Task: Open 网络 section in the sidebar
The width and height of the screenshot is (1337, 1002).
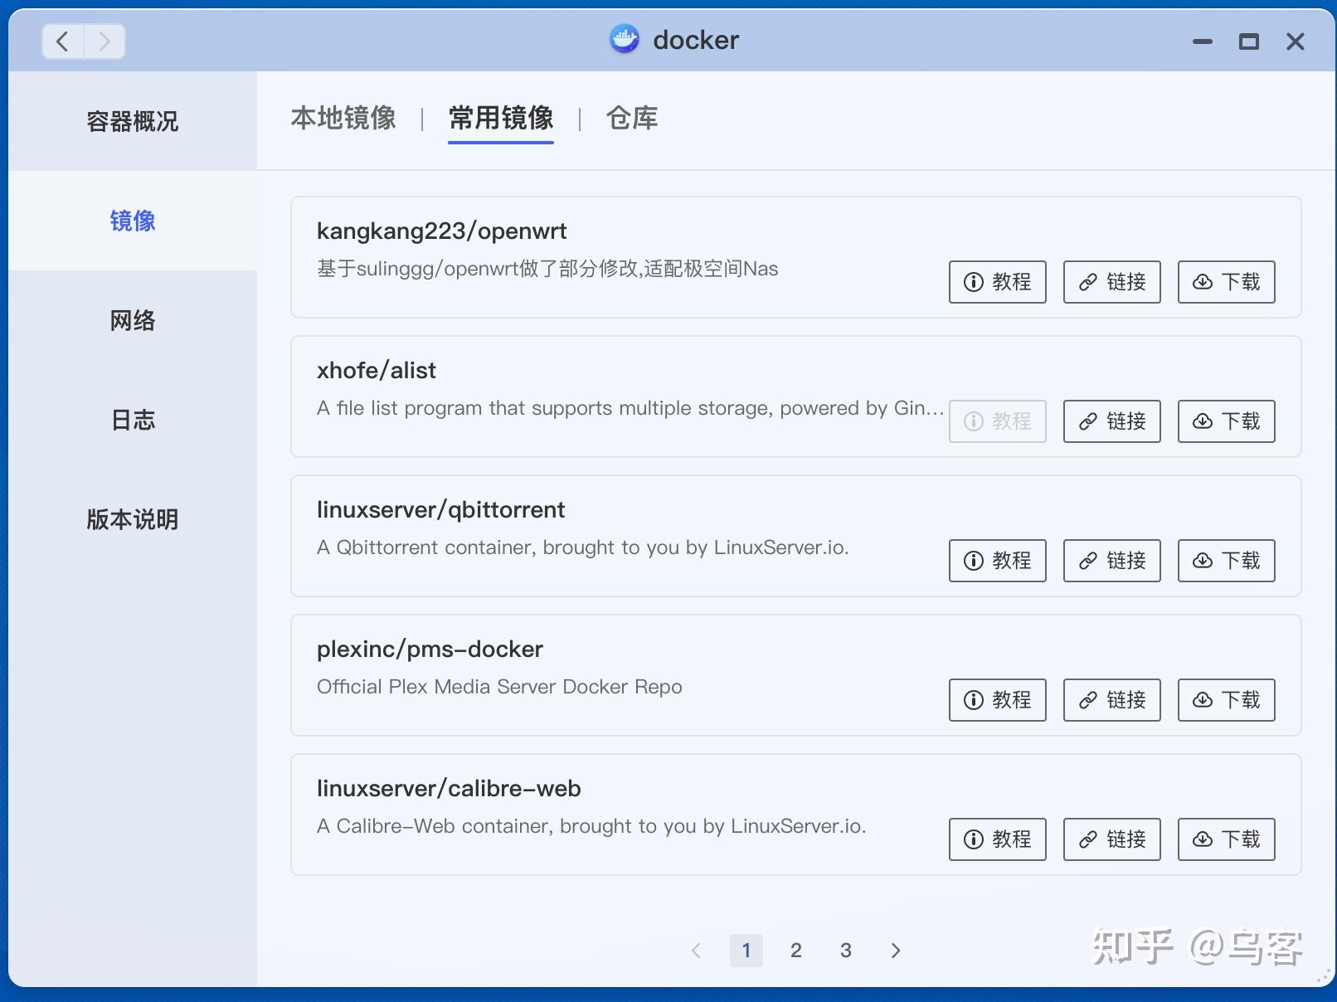Action: coord(133,320)
